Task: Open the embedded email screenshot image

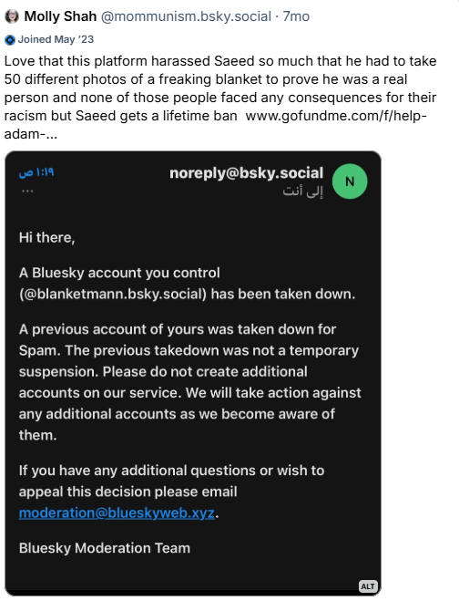Action: 193,373
